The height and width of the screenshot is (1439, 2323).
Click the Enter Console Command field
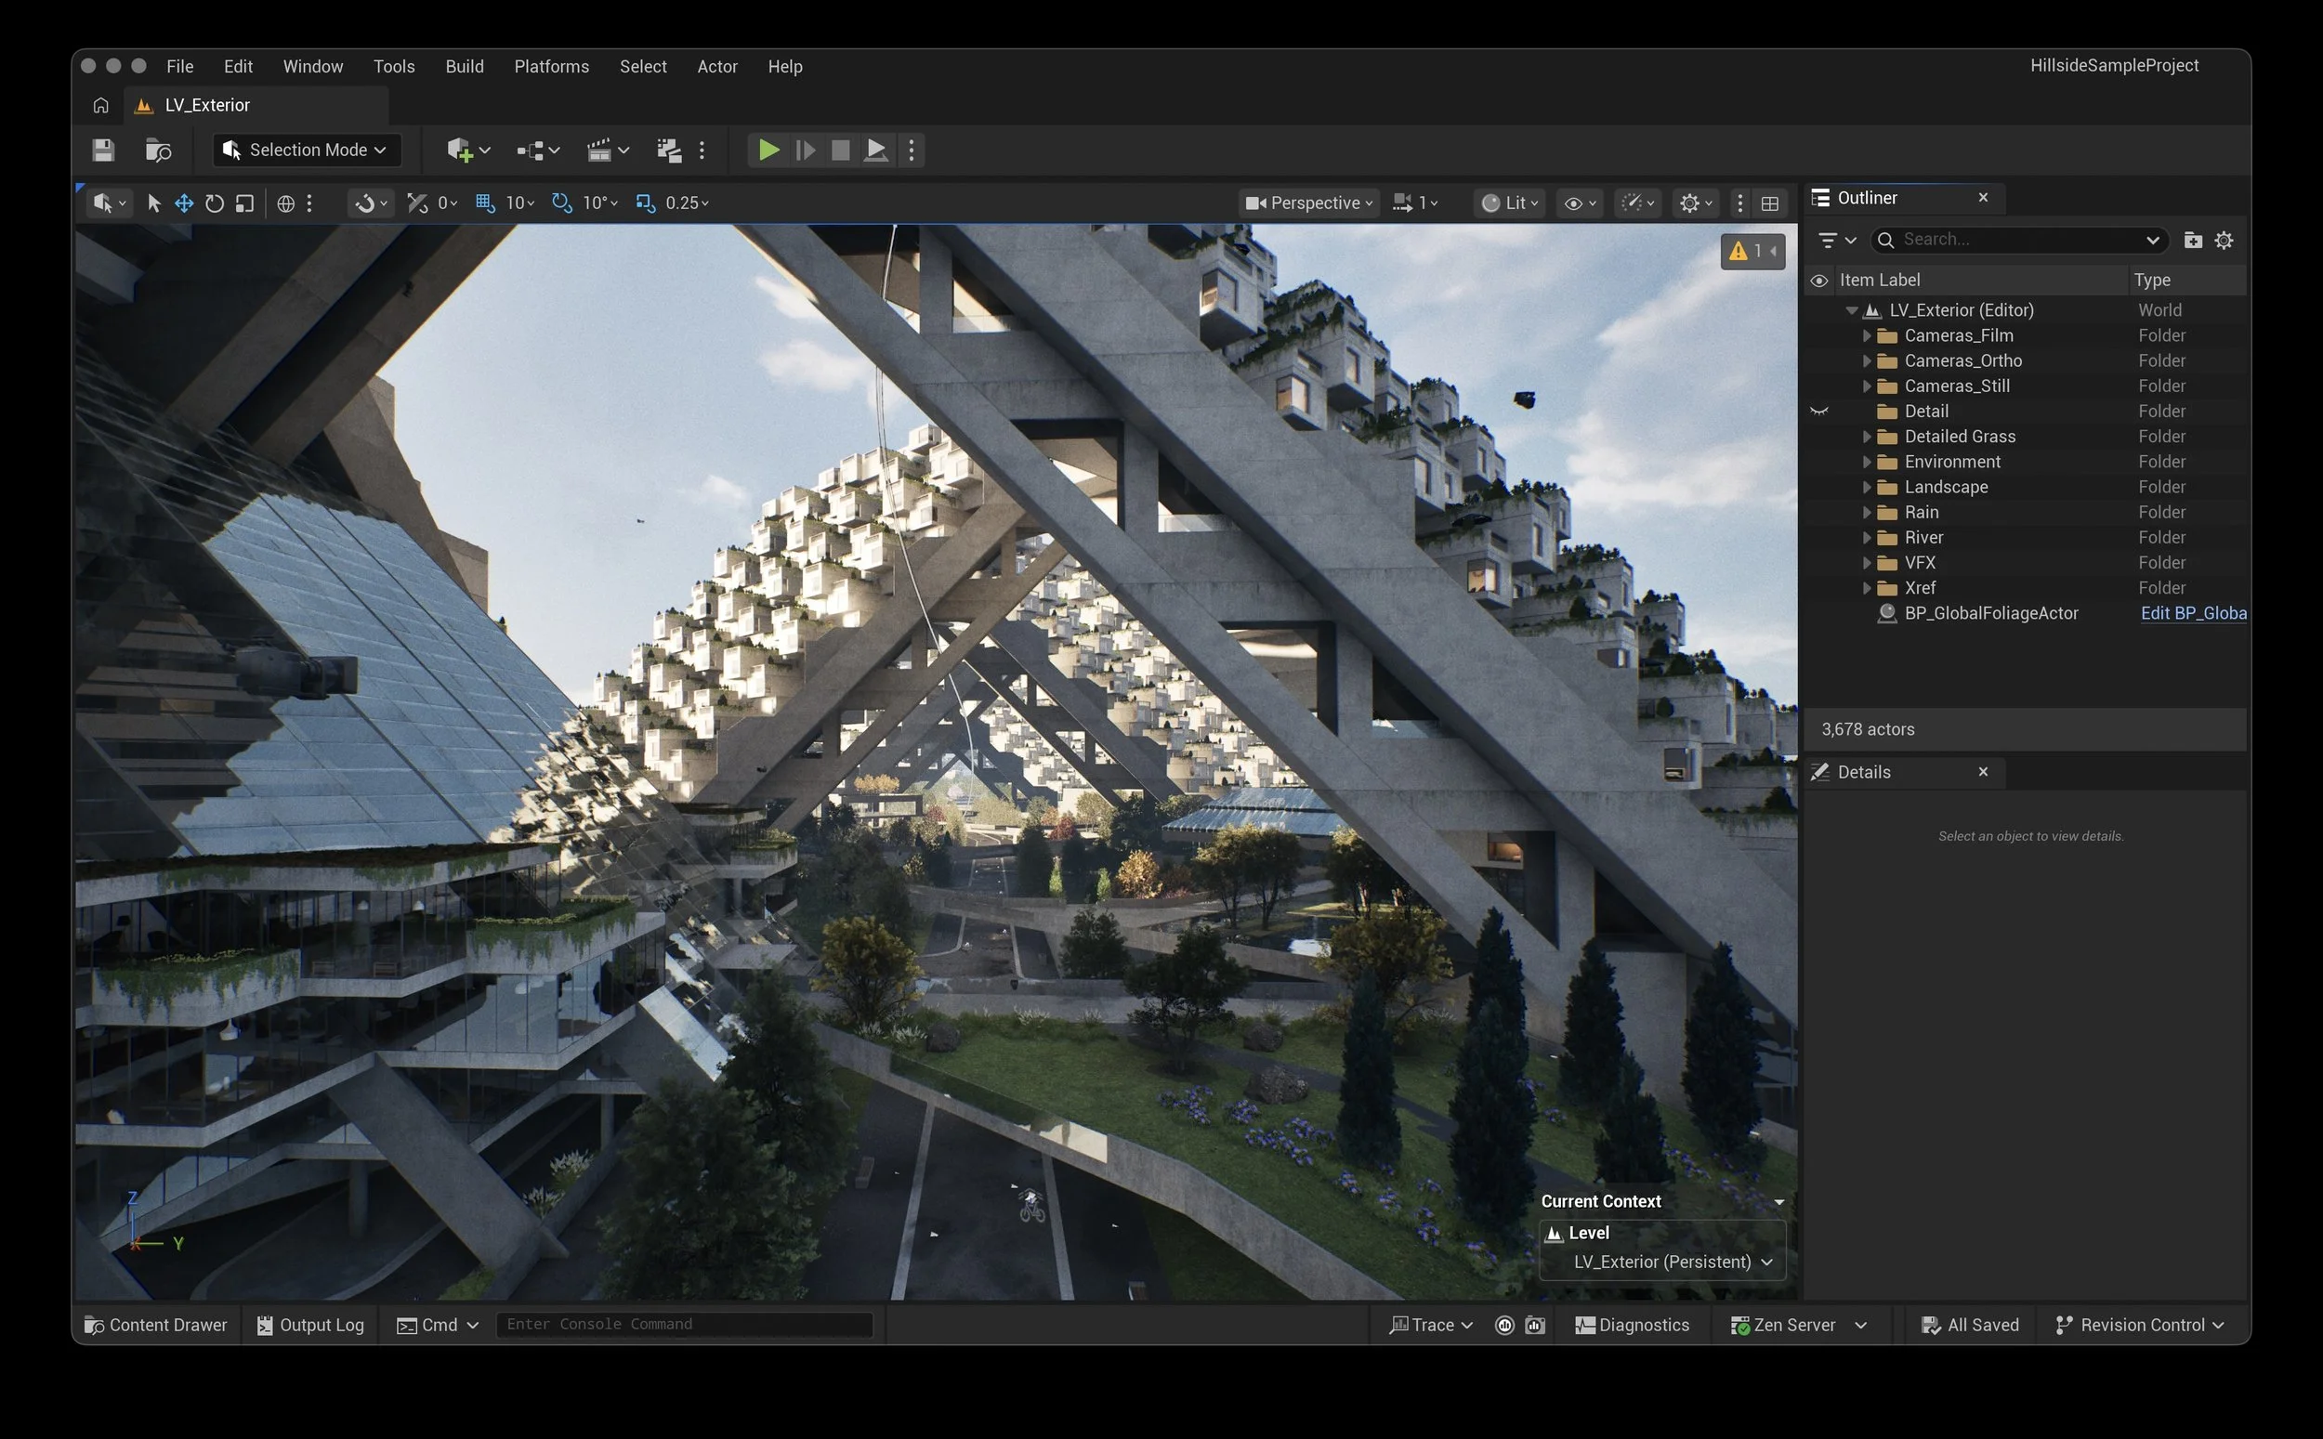point(683,1325)
